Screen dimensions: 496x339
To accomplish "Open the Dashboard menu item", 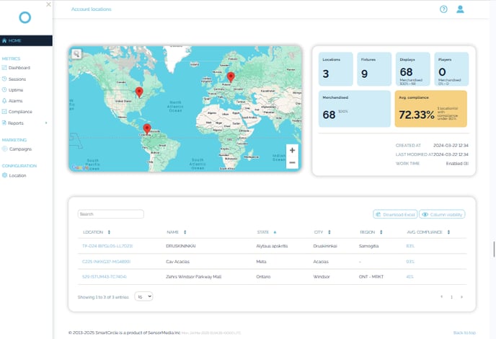I will (19, 68).
